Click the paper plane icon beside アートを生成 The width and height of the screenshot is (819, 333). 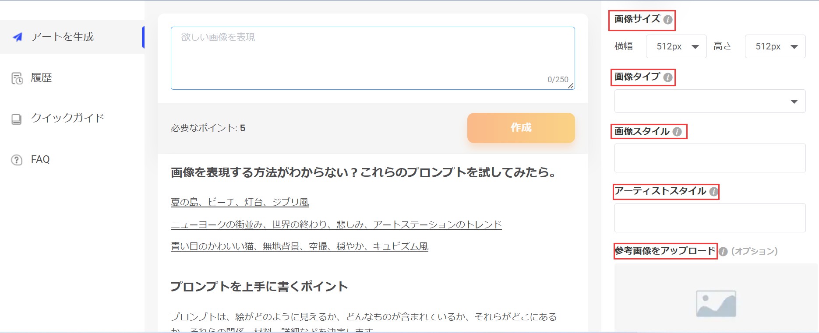click(18, 37)
